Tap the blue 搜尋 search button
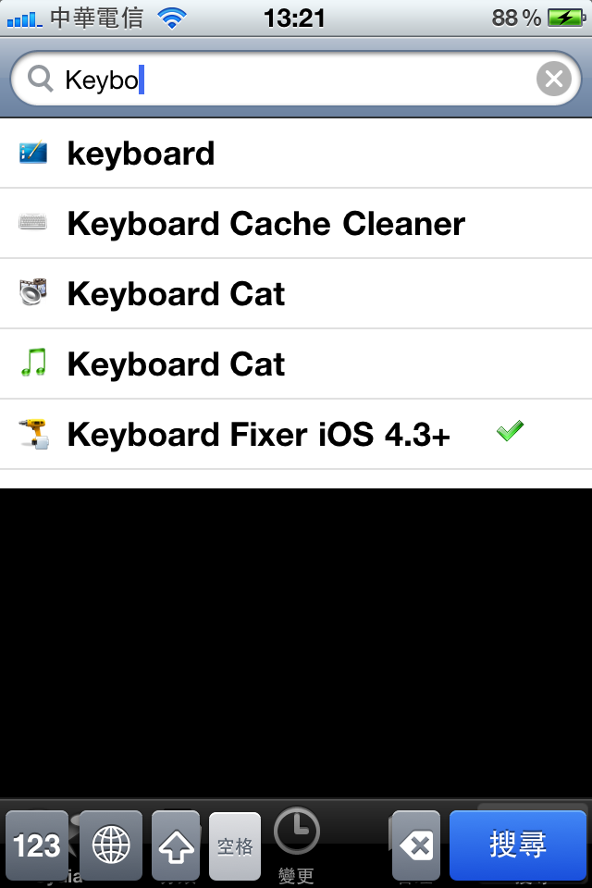 click(518, 845)
